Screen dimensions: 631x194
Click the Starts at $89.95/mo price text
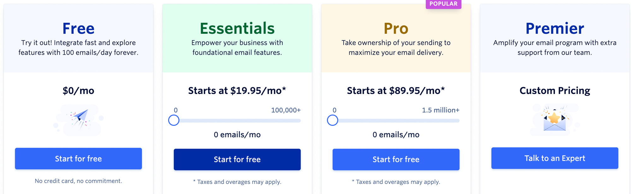pos(396,91)
